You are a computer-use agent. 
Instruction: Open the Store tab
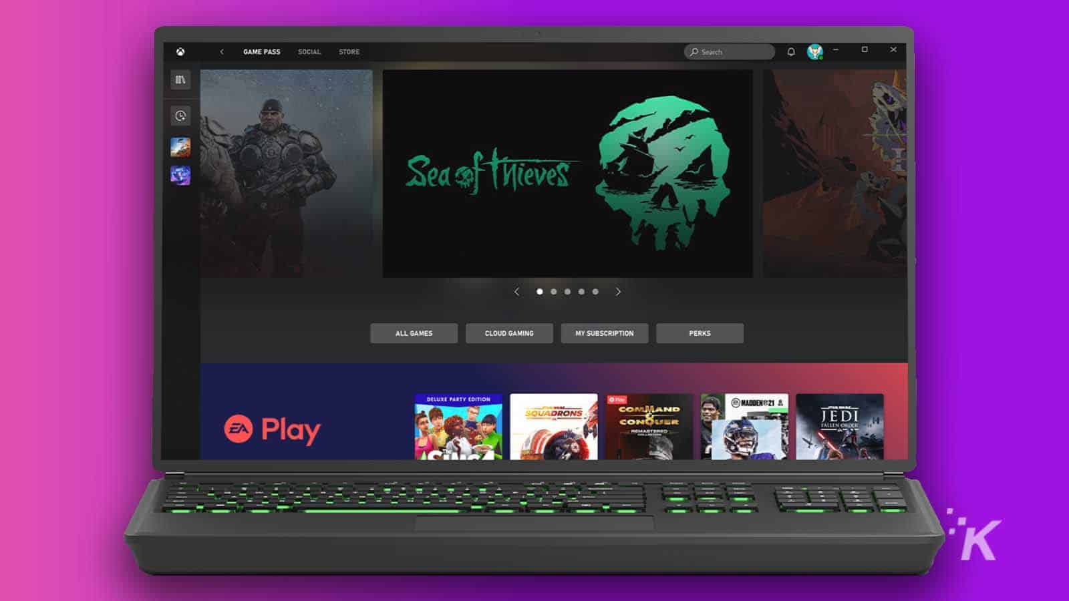[349, 51]
